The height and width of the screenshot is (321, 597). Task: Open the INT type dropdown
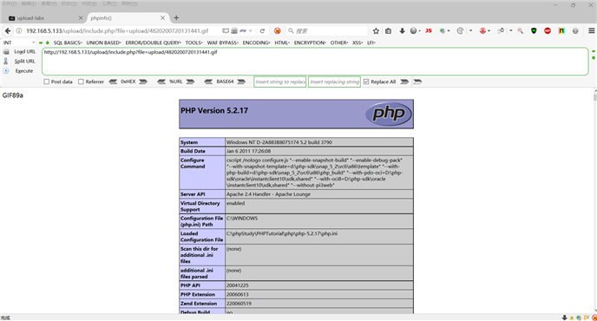coord(19,43)
